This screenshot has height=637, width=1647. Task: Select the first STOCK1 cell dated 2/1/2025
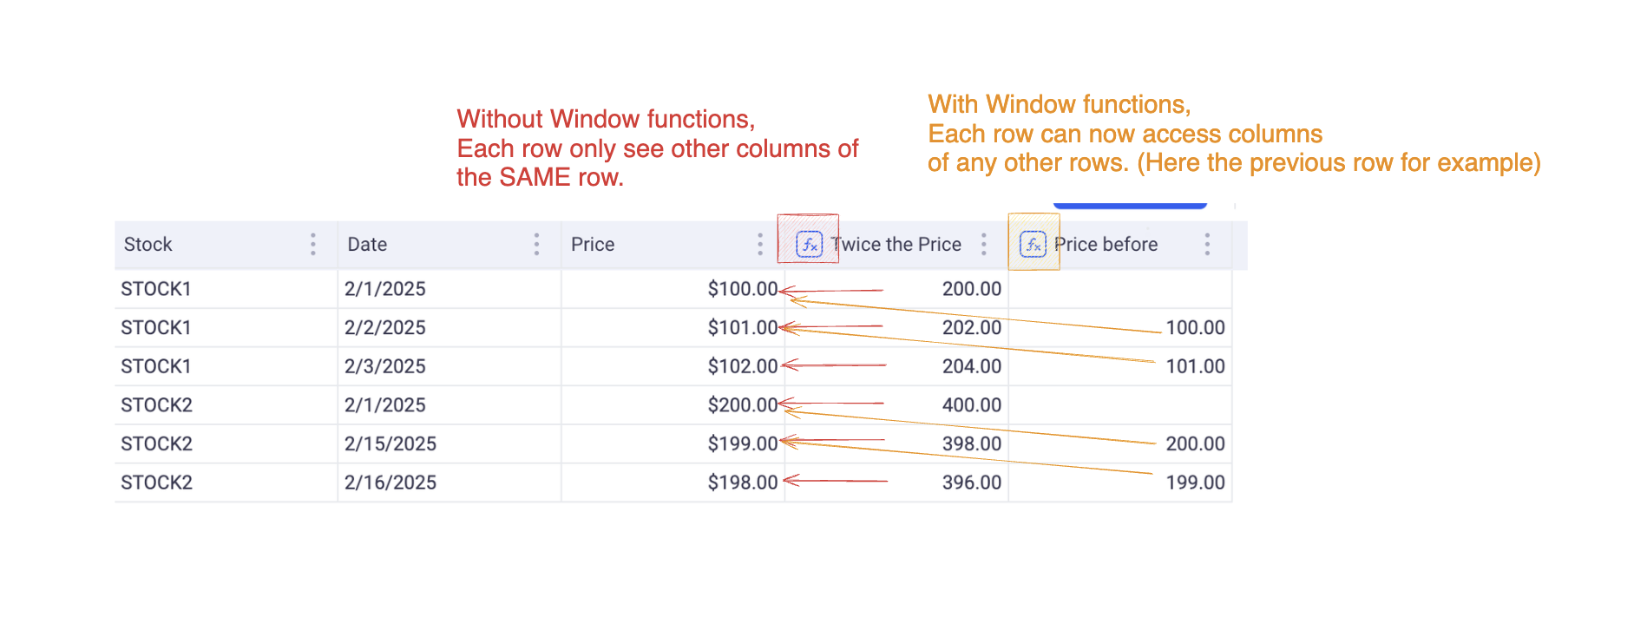pos(156,289)
